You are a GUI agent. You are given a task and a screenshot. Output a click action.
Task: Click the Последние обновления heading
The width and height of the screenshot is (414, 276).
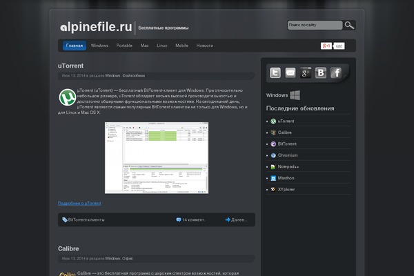pos(300,108)
